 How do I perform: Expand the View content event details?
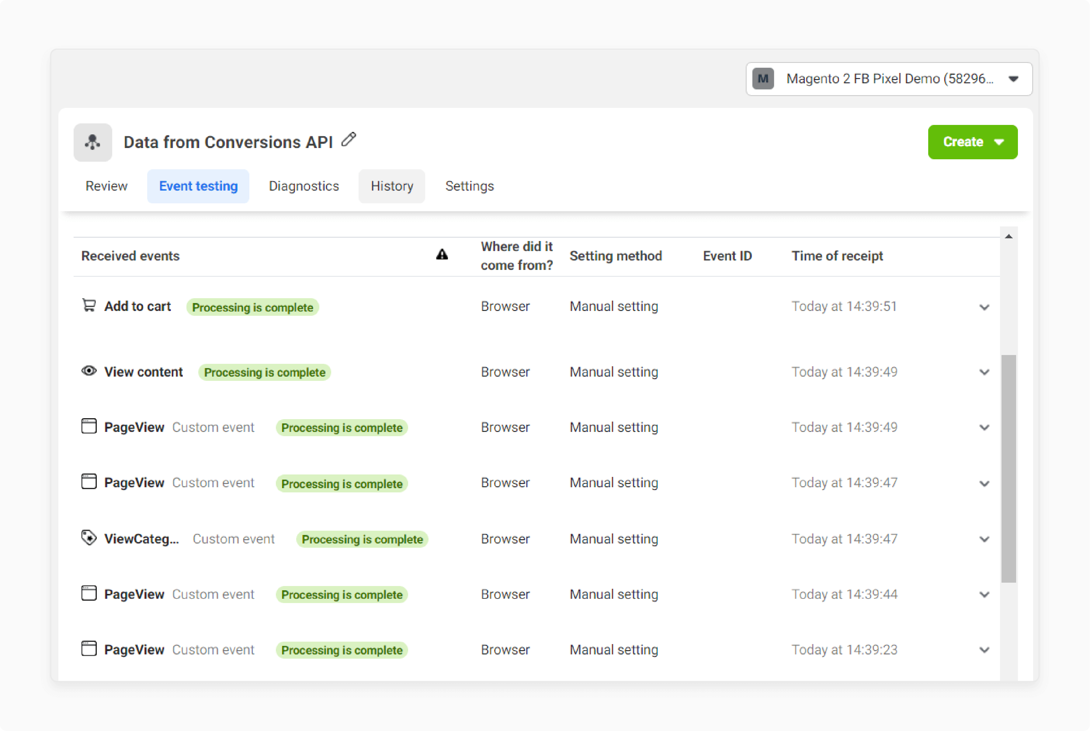pyautogui.click(x=985, y=373)
